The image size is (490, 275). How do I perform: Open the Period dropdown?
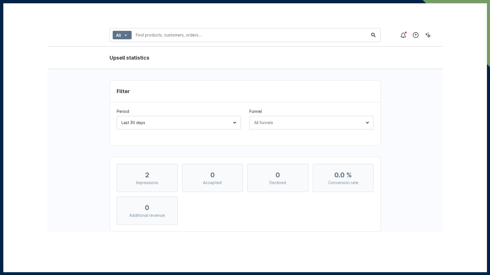pyautogui.click(x=179, y=123)
